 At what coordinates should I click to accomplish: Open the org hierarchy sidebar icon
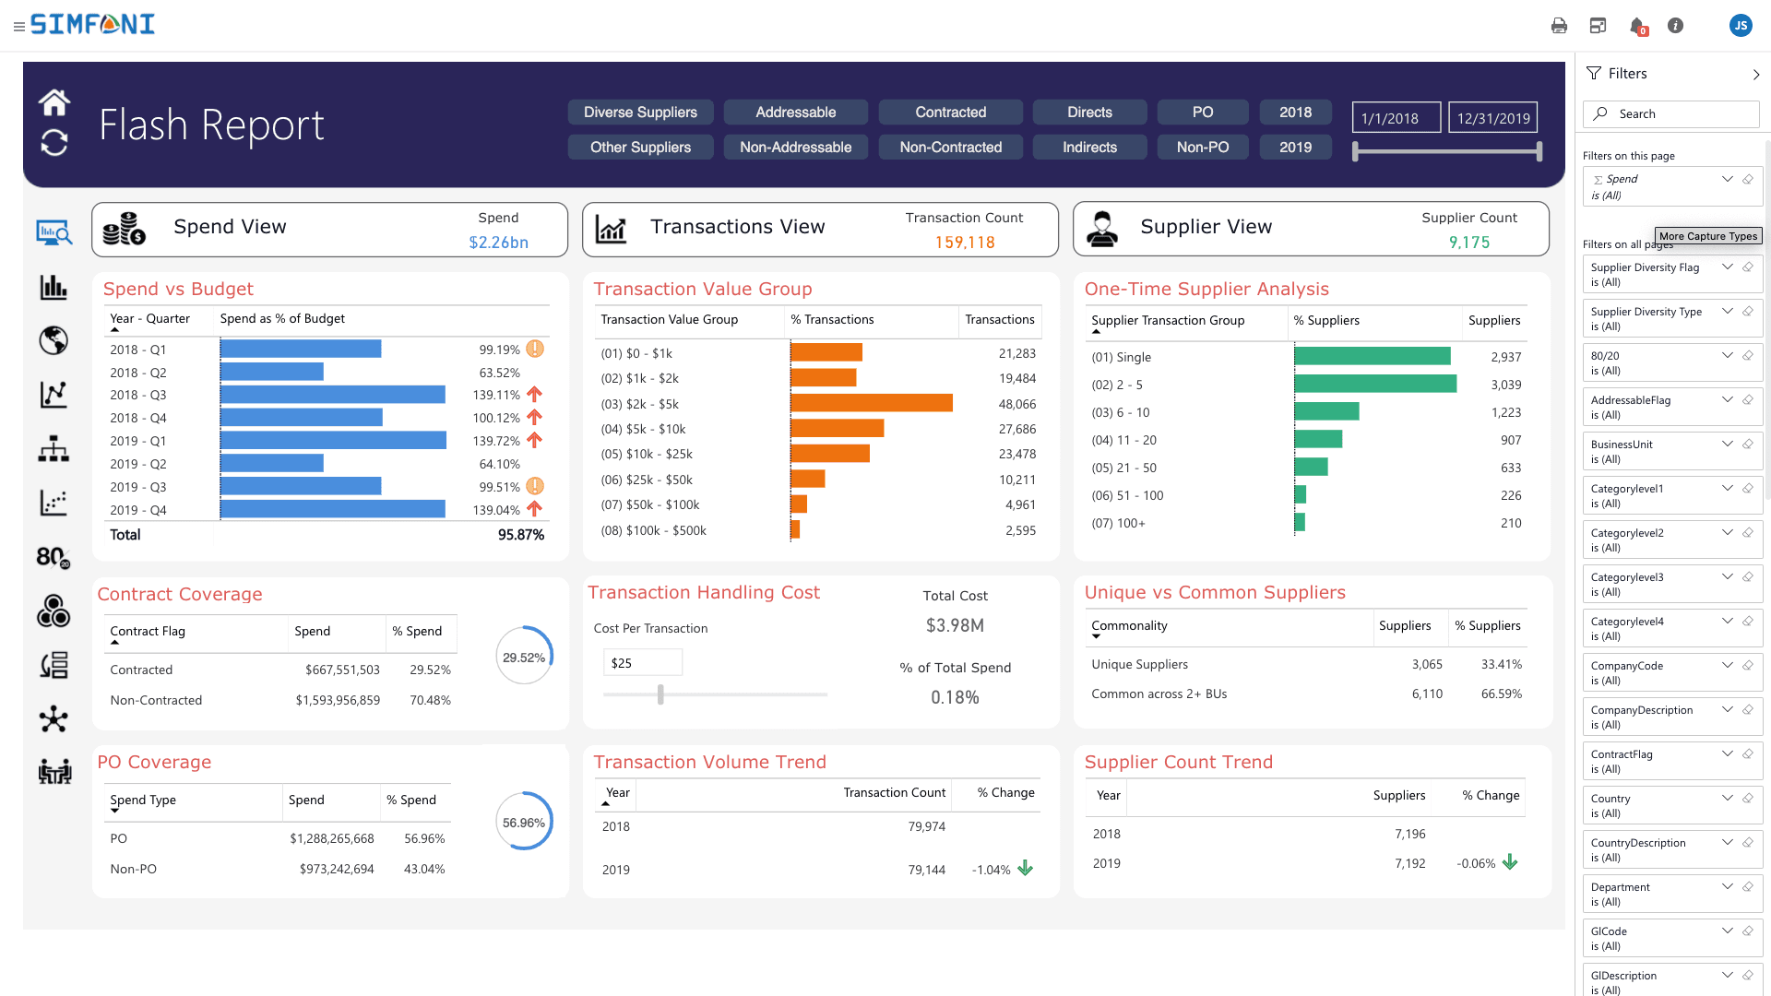(53, 449)
